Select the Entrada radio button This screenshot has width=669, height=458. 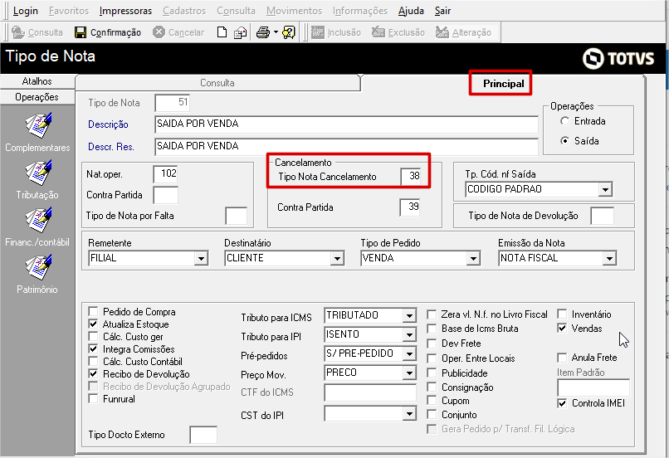click(565, 121)
